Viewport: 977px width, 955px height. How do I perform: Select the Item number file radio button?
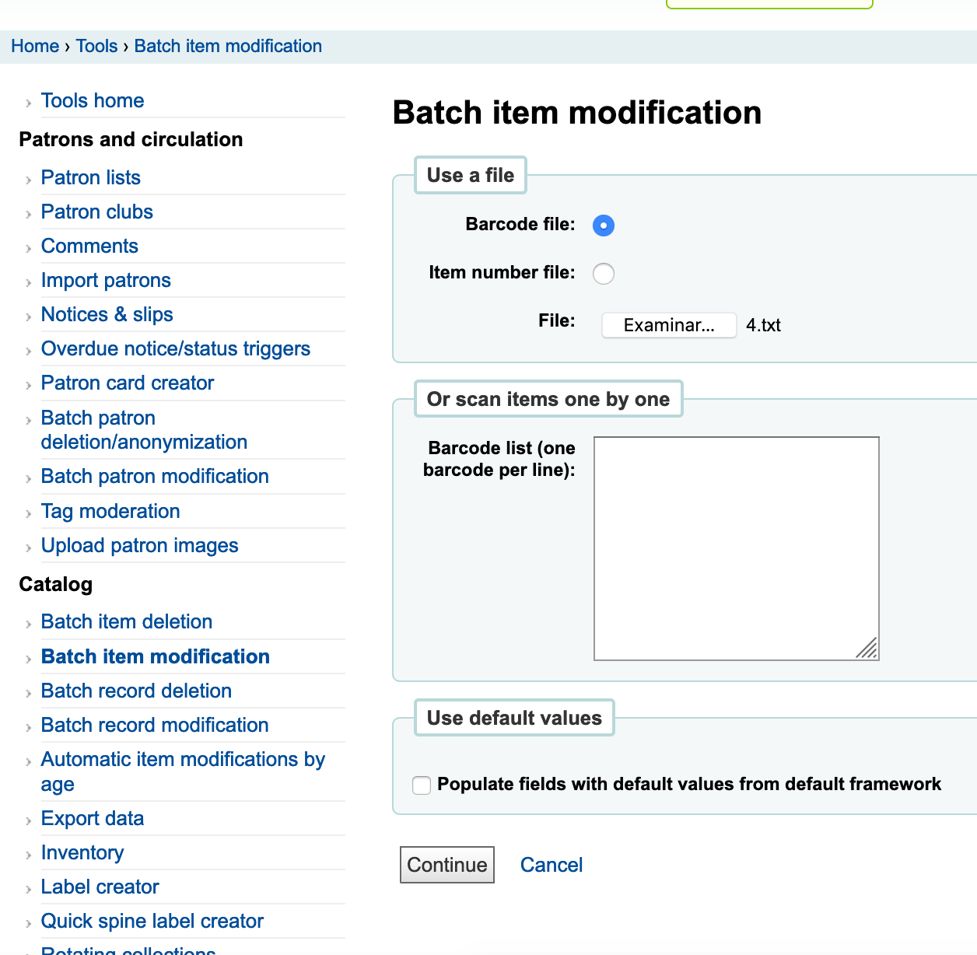point(603,274)
